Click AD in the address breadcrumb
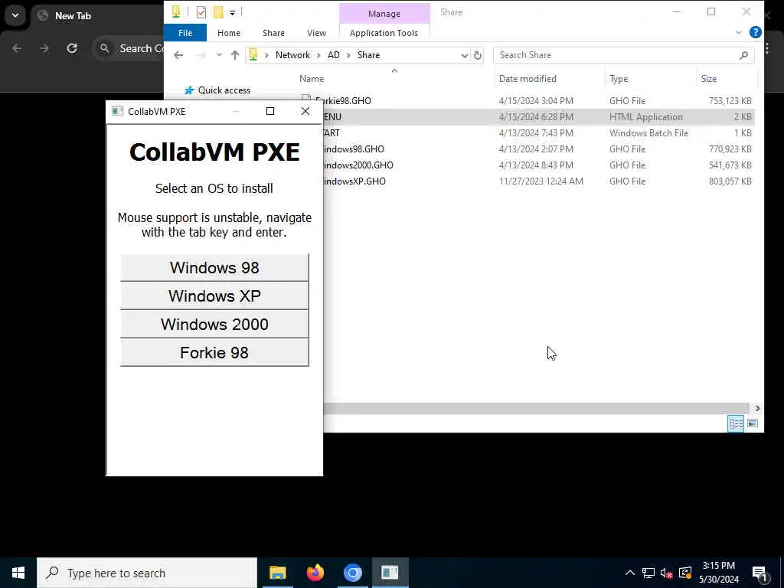Viewport: 784px width, 588px height. (x=334, y=55)
